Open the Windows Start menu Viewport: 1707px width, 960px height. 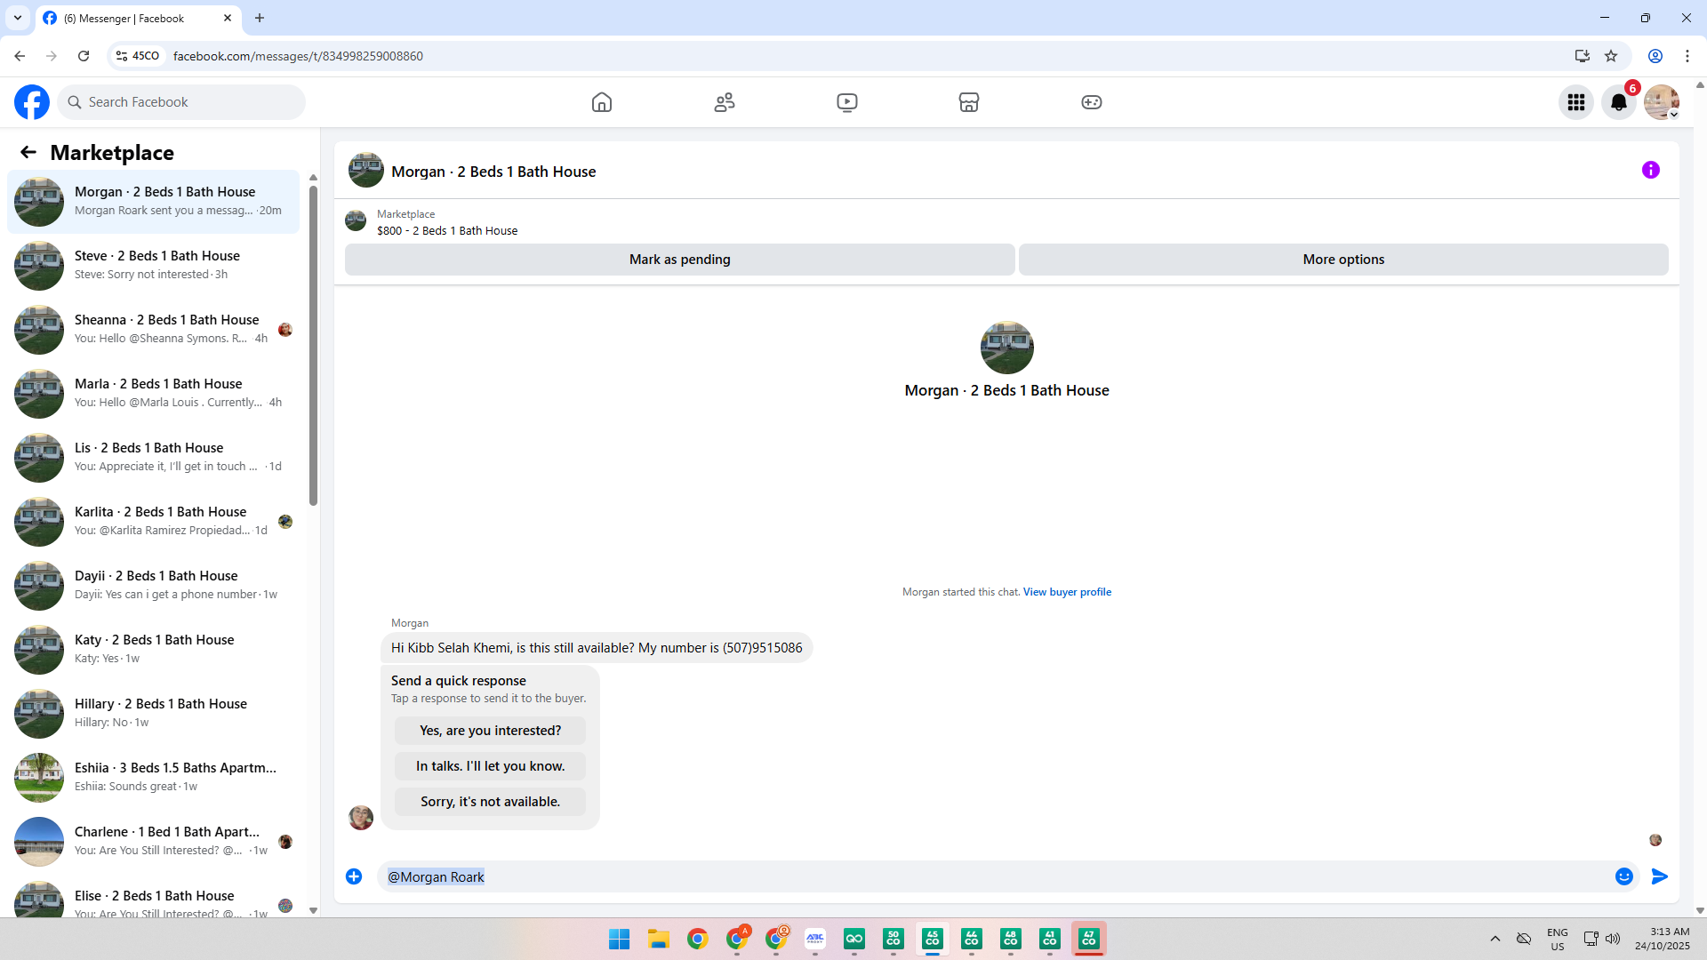(620, 939)
